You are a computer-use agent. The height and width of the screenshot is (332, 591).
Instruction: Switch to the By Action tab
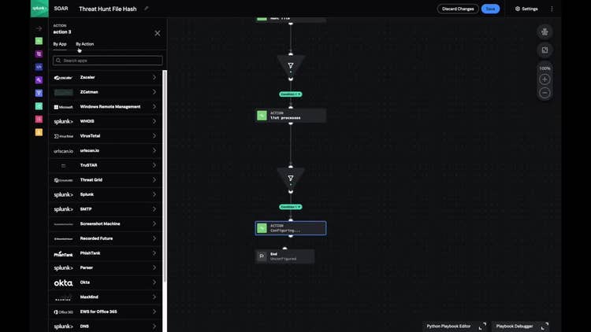tap(84, 44)
